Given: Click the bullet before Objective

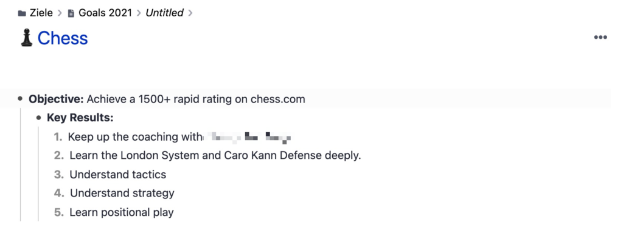Looking at the screenshot, I should click(20, 99).
